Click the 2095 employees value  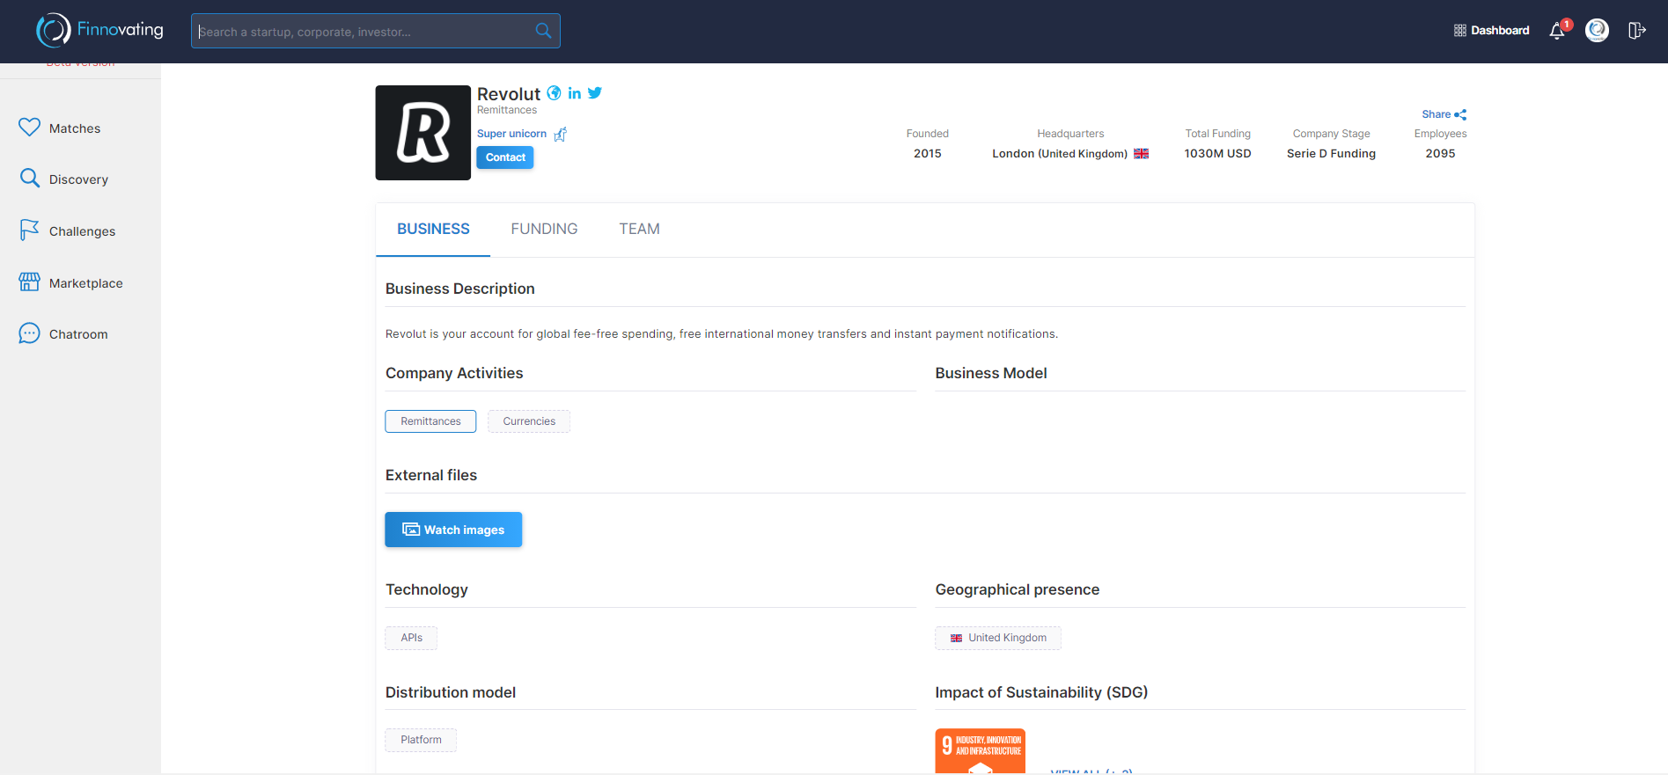click(x=1440, y=153)
